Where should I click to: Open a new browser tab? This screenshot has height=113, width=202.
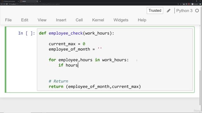(40, 1)
